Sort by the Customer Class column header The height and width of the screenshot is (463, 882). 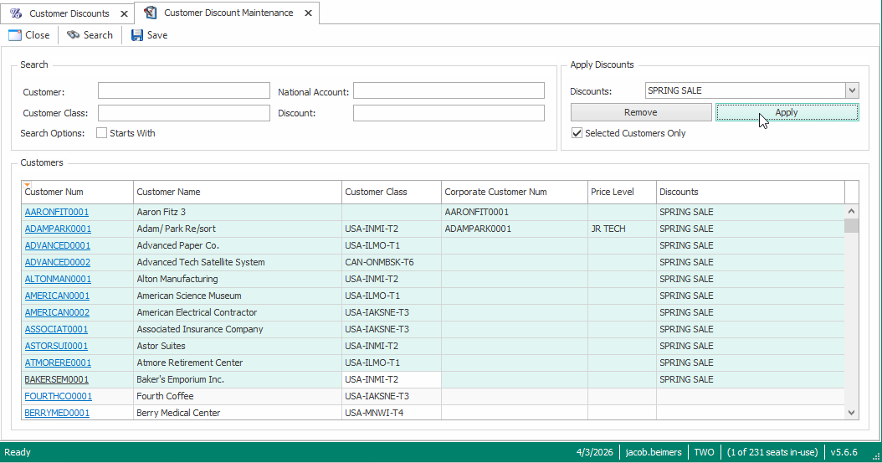point(376,192)
